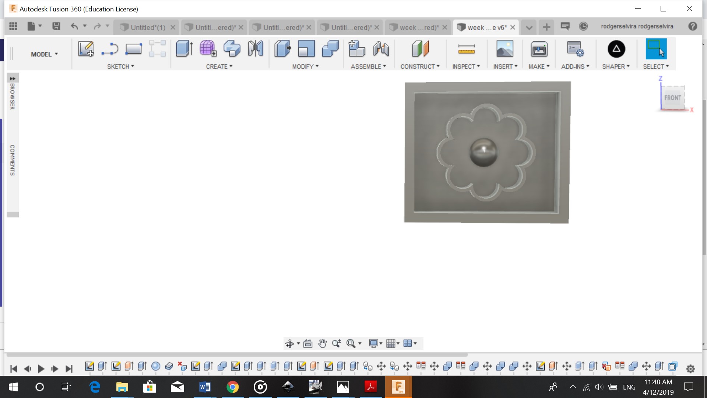Open Grid and Snaps settings dropdown

click(x=393, y=343)
